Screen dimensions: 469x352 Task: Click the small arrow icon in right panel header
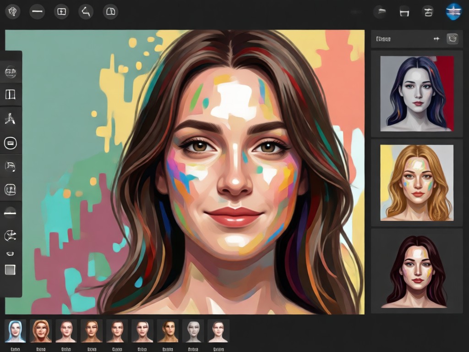(x=437, y=39)
